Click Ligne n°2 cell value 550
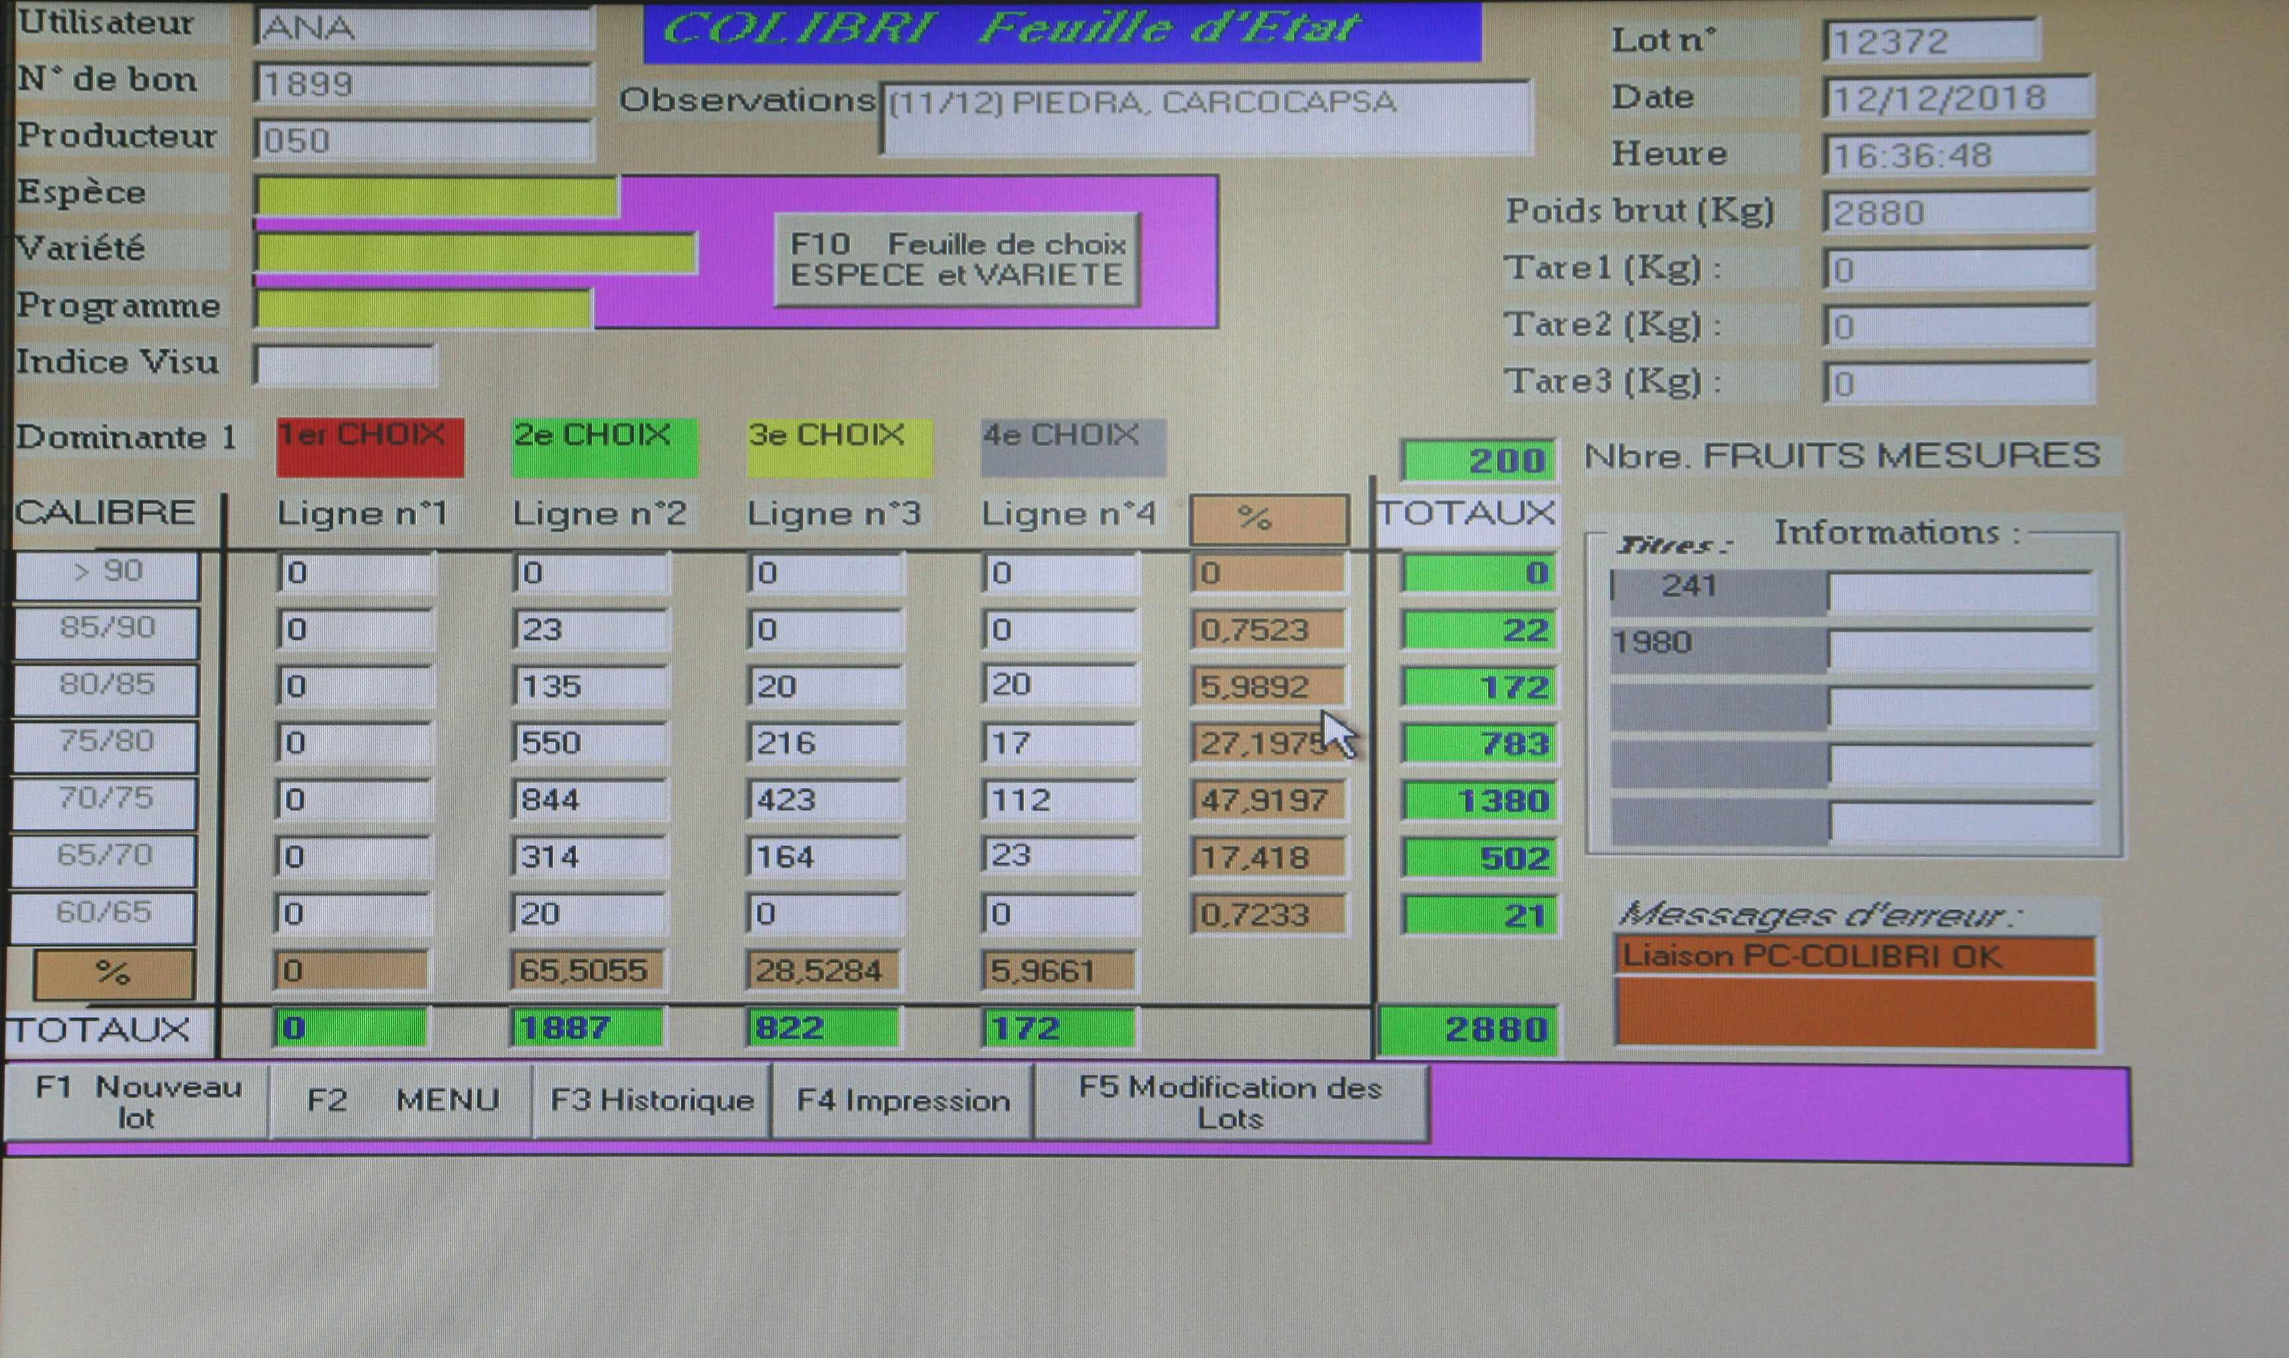The image size is (2289, 1358). (589, 742)
